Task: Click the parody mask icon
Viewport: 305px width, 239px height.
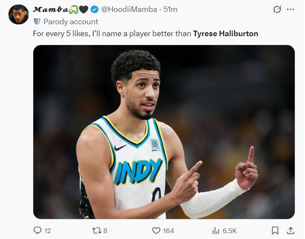Action: click(x=37, y=21)
